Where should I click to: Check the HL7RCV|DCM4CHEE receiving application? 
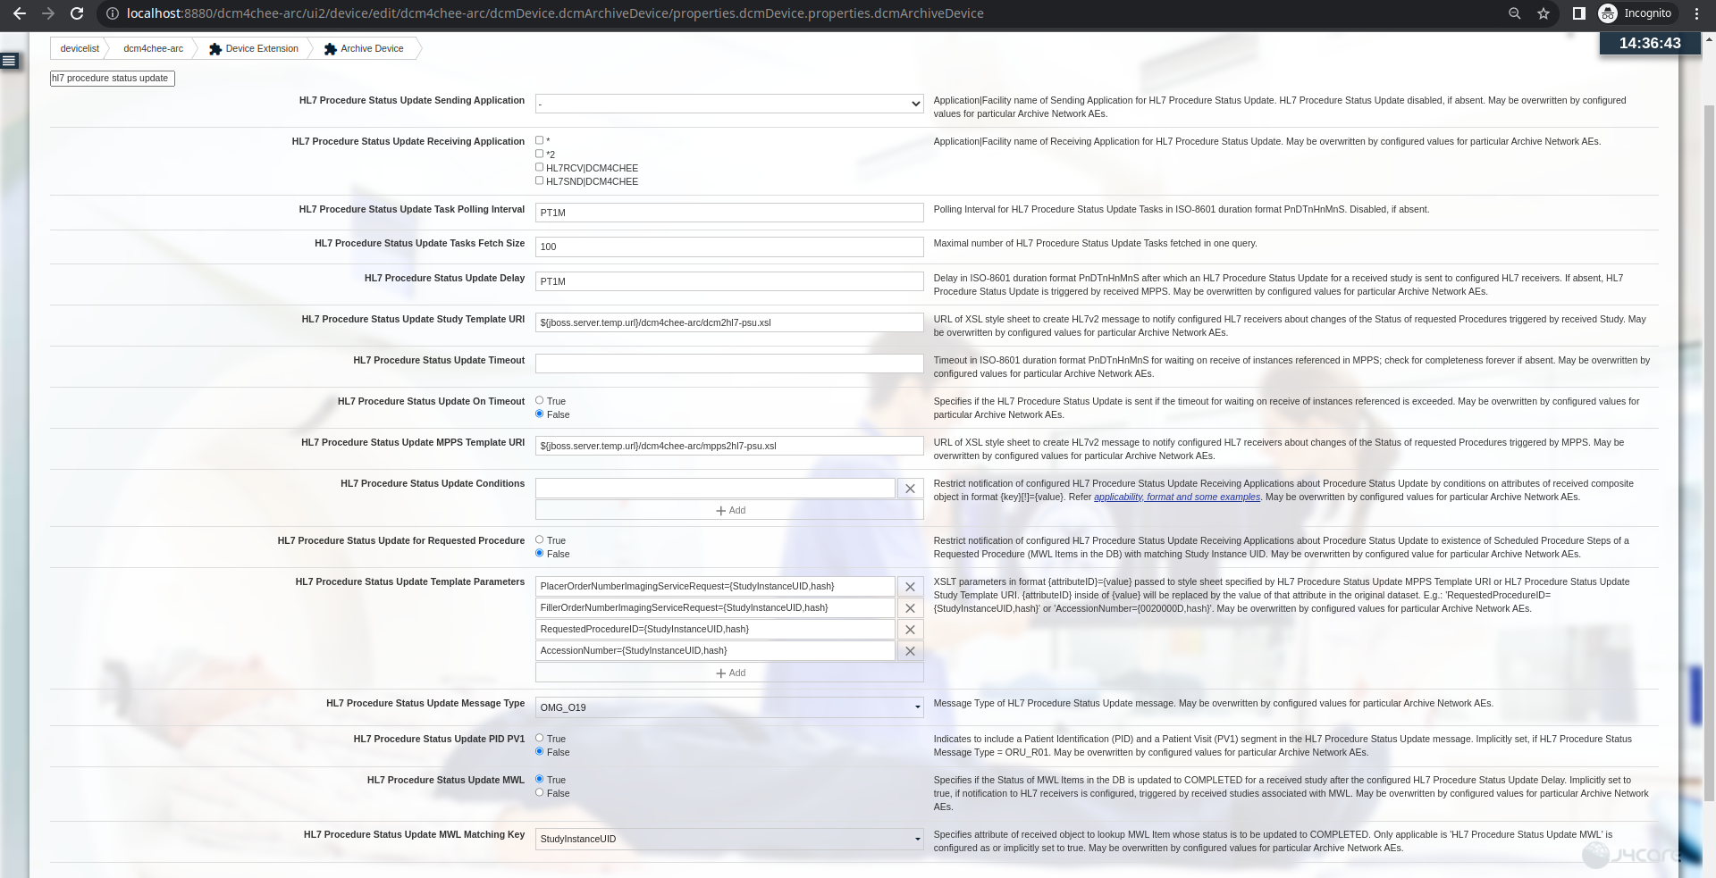(540, 166)
